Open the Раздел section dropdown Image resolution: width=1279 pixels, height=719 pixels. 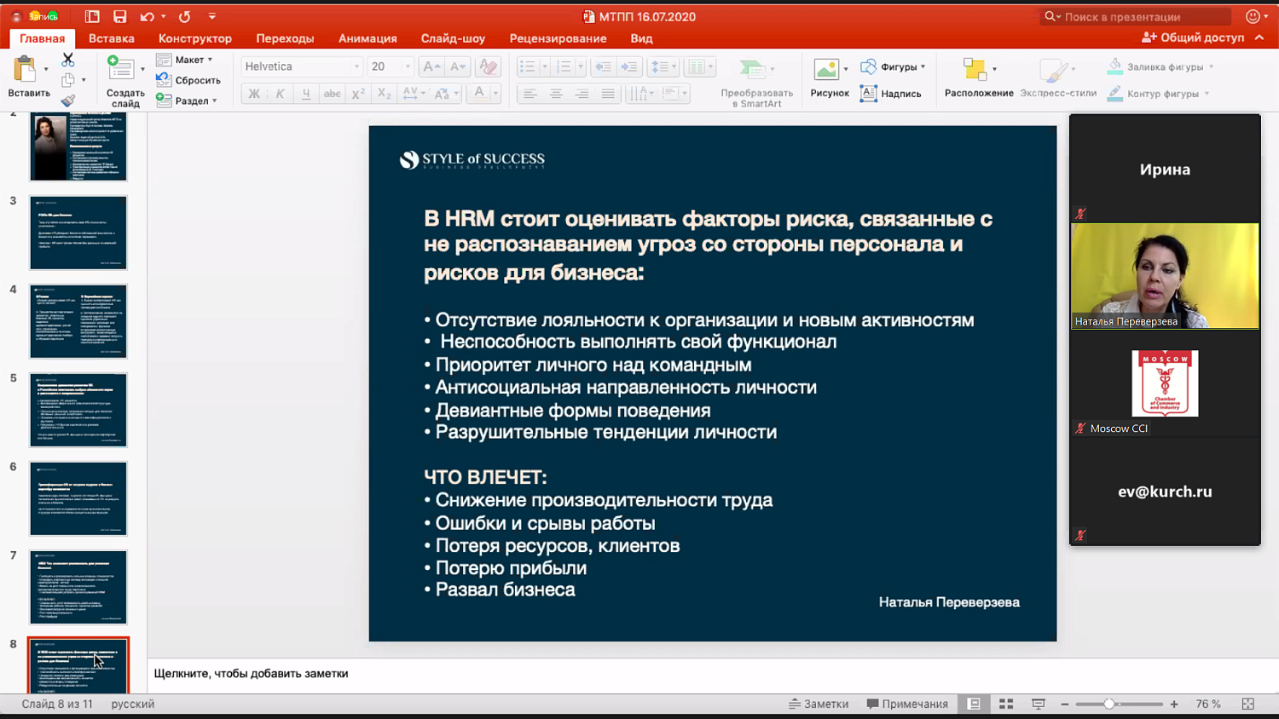pos(187,101)
